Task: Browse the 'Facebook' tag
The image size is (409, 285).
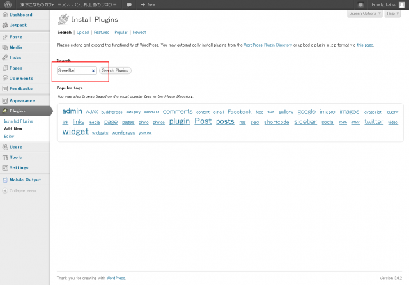Action: pos(240,112)
